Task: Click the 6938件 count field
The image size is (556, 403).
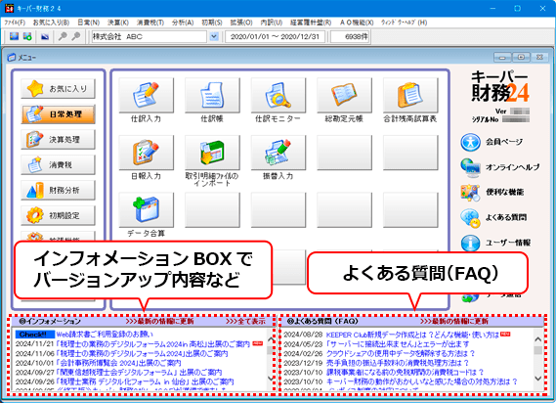Action: [x=351, y=36]
